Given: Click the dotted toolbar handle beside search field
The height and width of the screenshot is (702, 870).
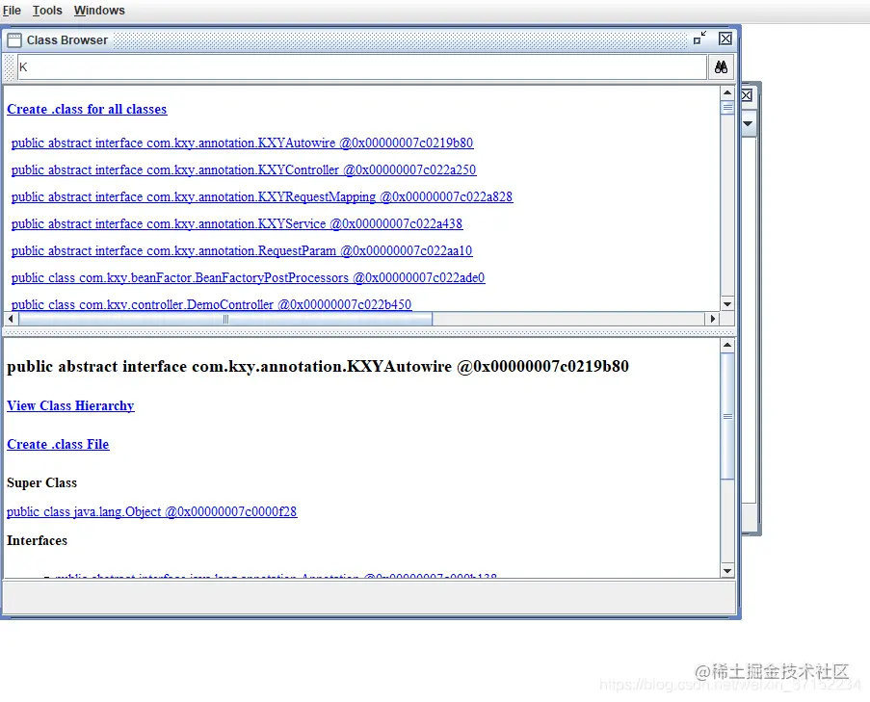Looking at the screenshot, I should click(10, 67).
